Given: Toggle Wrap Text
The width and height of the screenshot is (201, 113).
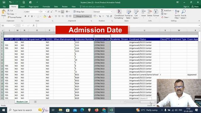Looking at the screenshot, I should click(79, 12).
